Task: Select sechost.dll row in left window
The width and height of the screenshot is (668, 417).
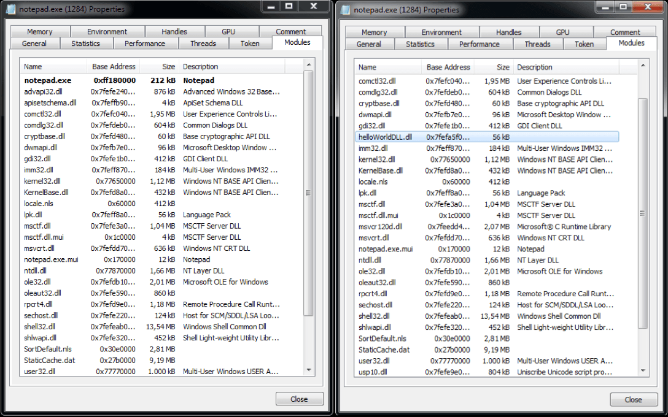Action: 152,315
